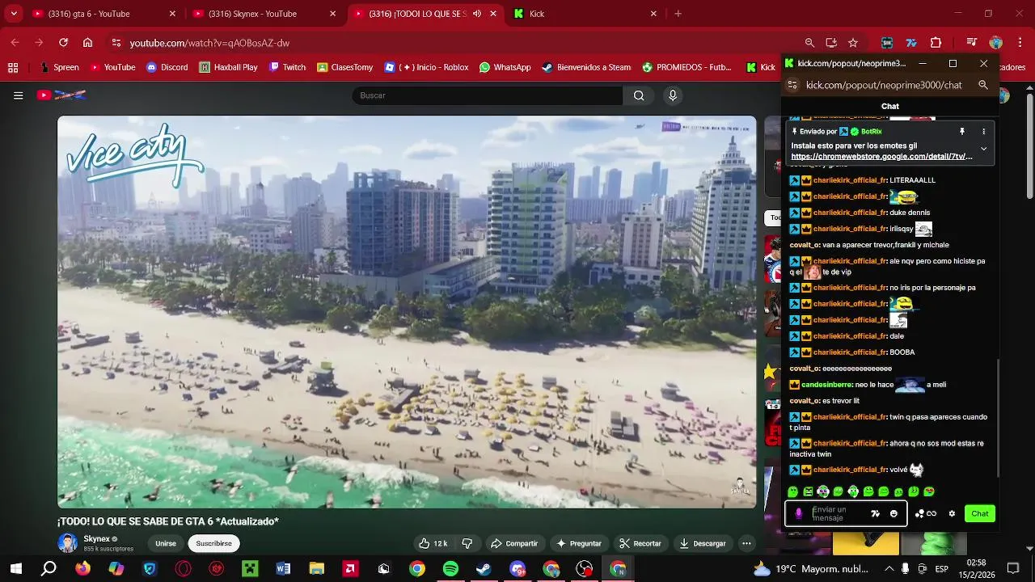
Task: Open more video actions menu
Action: (746, 543)
